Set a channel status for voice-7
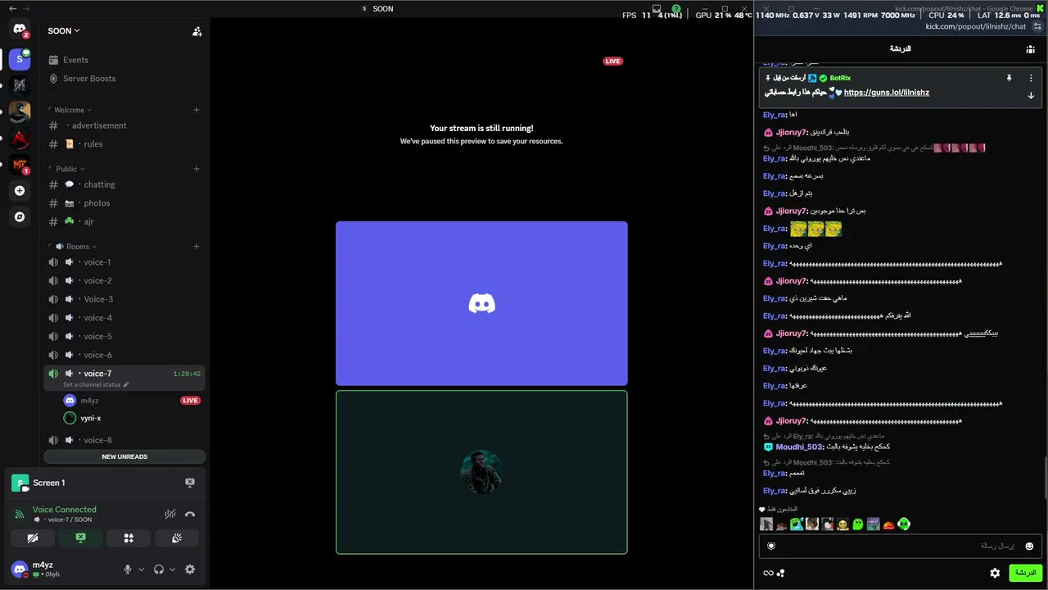Image resolution: width=1048 pixels, height=590 pixels. click(96, 385)
